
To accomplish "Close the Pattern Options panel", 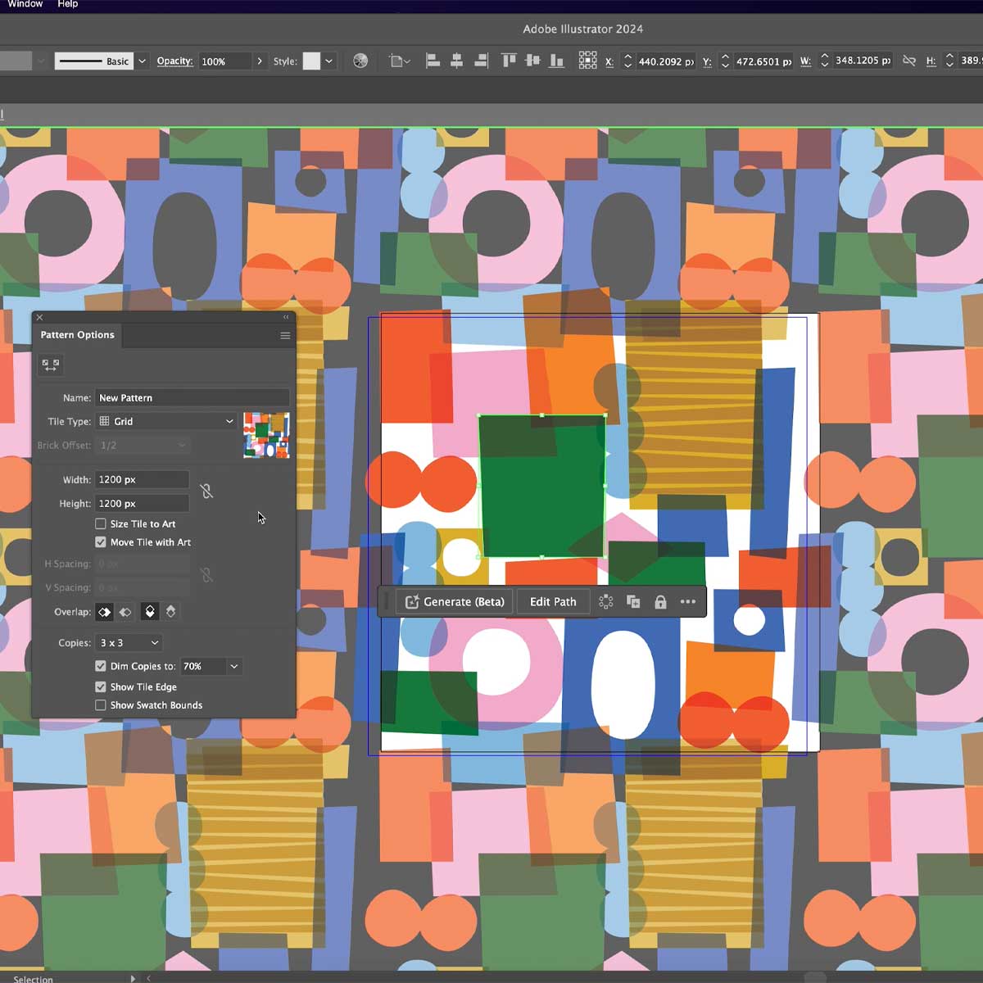I will click(x=39, y=317).
